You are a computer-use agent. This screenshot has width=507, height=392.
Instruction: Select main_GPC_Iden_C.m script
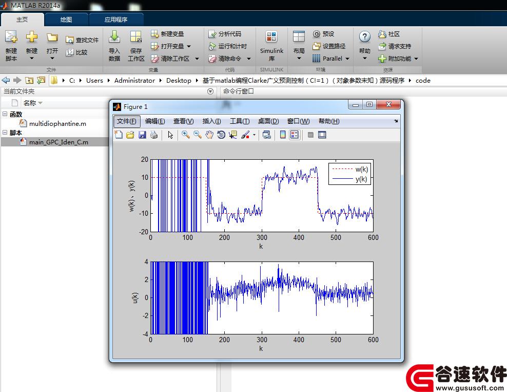coord(59,142)
